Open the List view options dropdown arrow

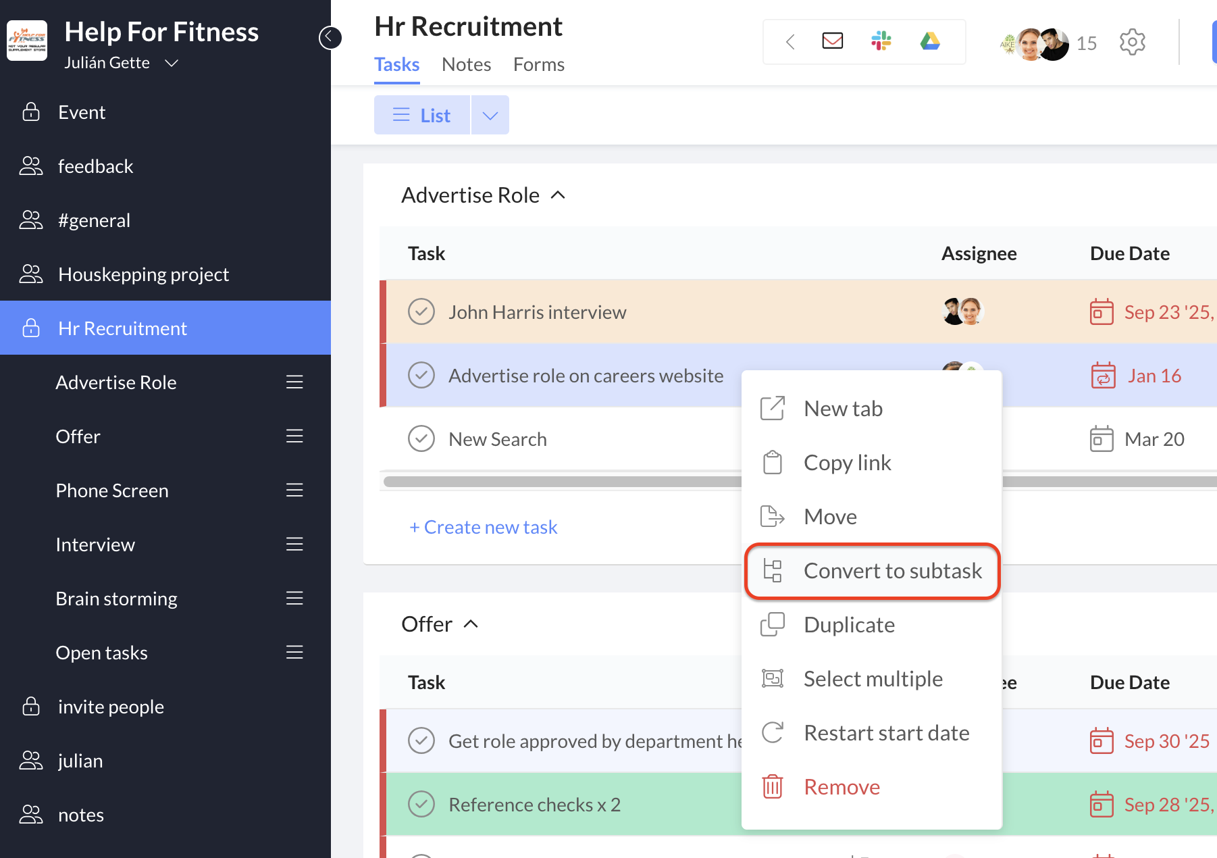490,116
